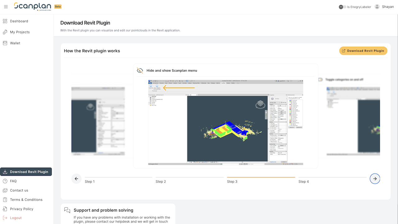Viewport: 398px width, 224px height.
Task: Click the hide/show eye icon
Action: [140, 71]
